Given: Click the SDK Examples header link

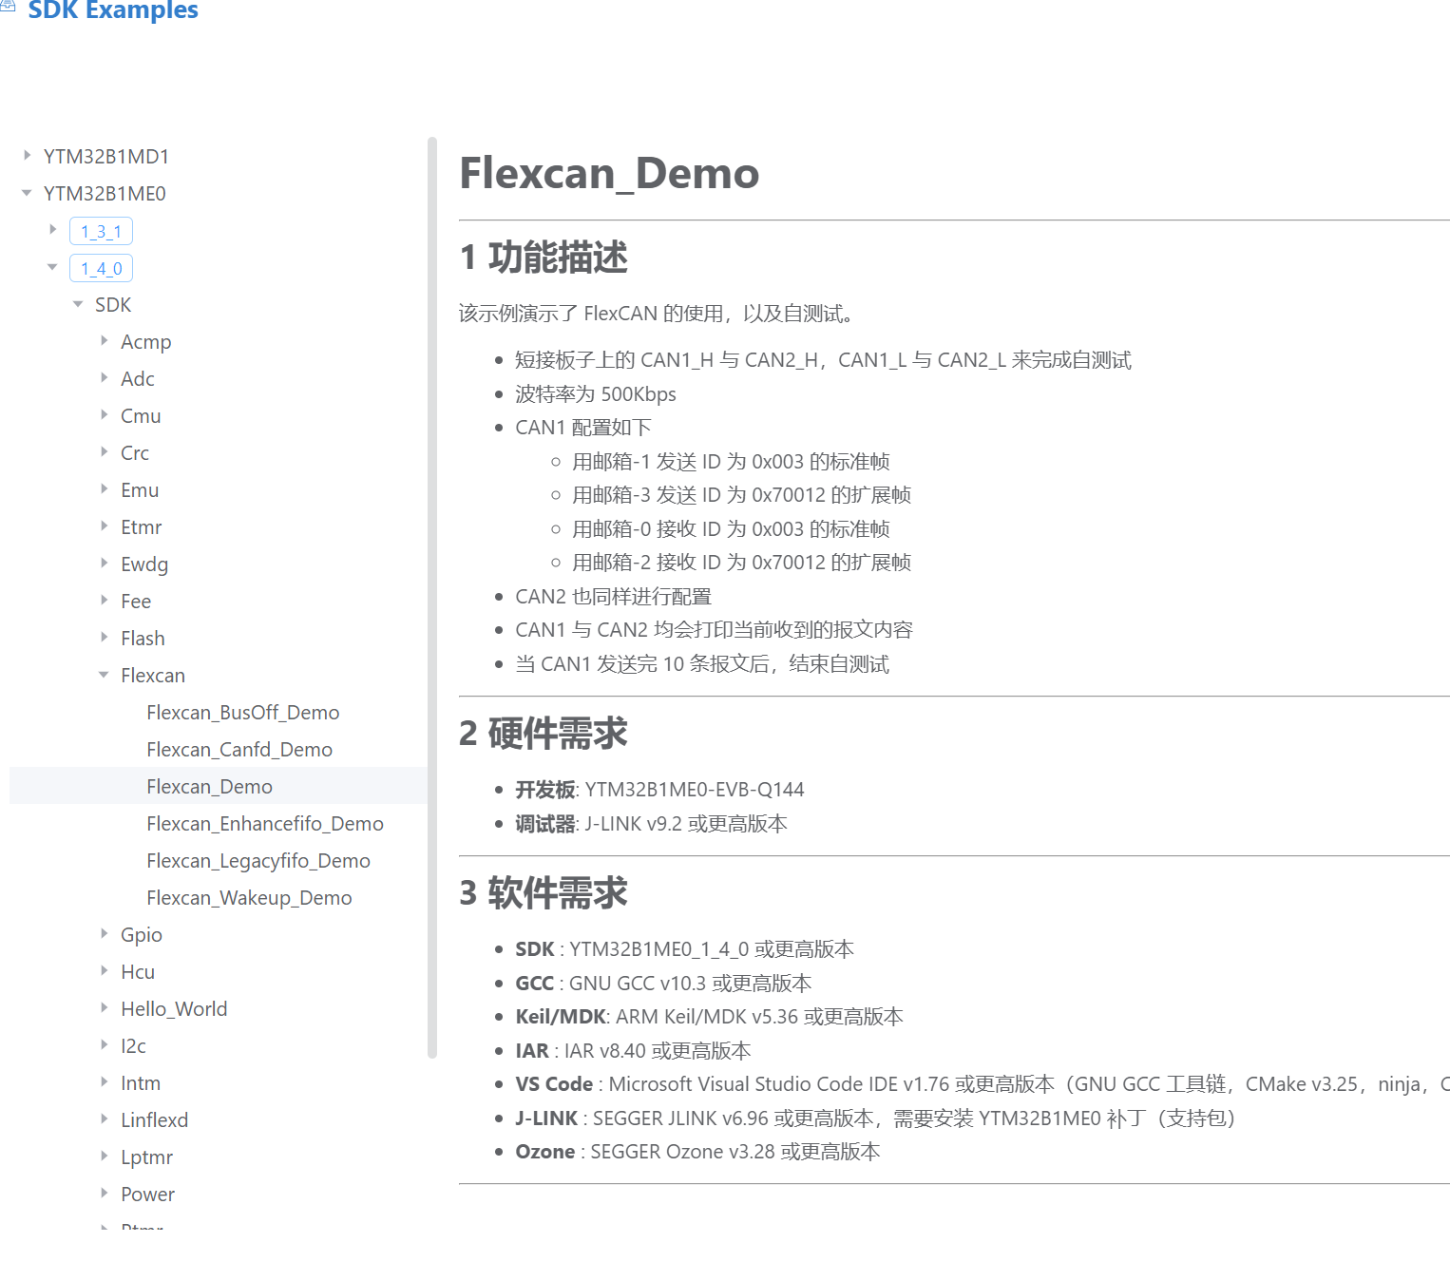Looking at the screenshot, I should pos(112,11).
